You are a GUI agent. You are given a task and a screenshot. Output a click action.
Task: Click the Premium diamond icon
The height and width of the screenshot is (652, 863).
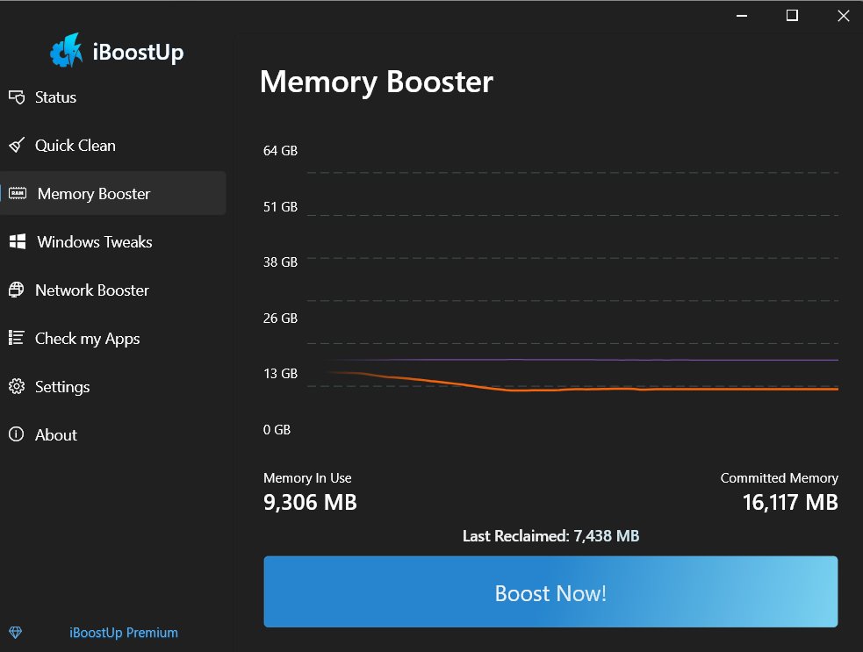(16, 632)
